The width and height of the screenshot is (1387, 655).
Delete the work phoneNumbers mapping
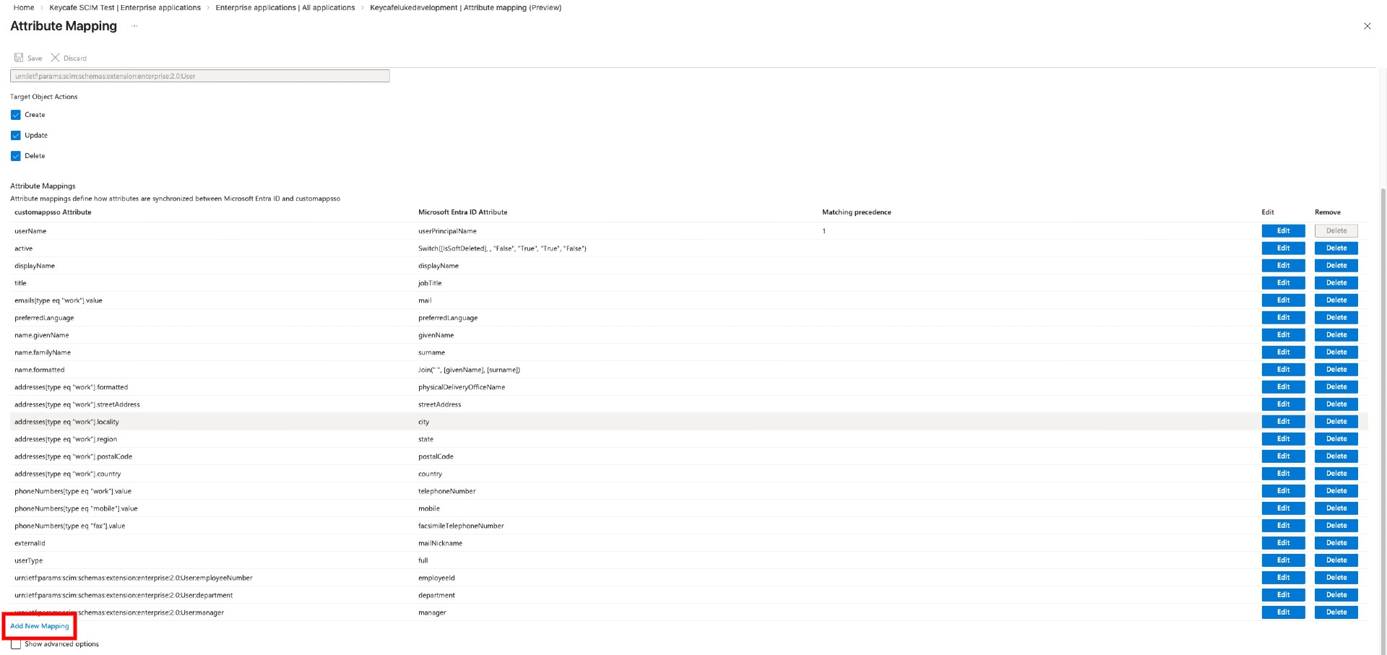pyautogui.click(x=1336, y=491)
